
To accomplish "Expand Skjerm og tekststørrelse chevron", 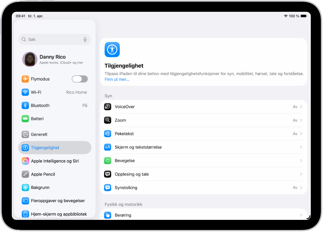I will pyautogui.click(x=301, y=147).
